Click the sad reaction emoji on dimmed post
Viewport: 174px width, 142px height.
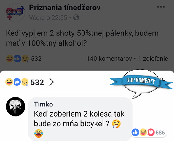point(25,59)
